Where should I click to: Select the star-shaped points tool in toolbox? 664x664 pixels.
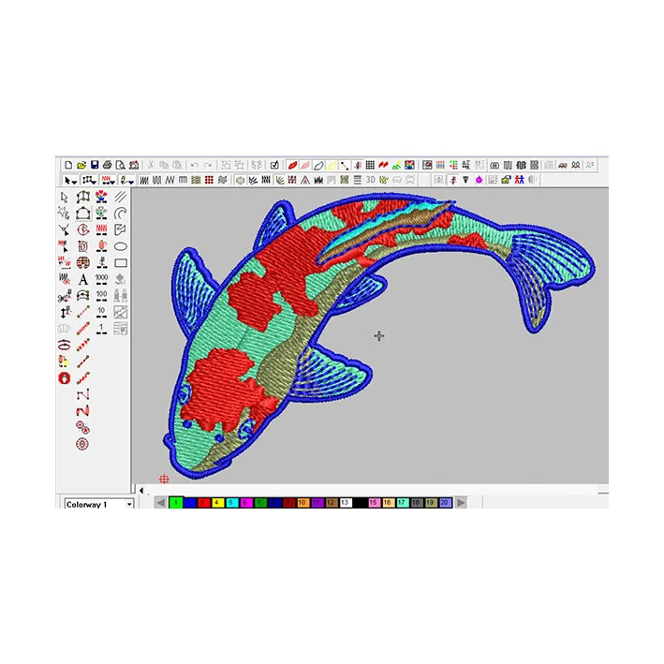click(x=65, y=213)
